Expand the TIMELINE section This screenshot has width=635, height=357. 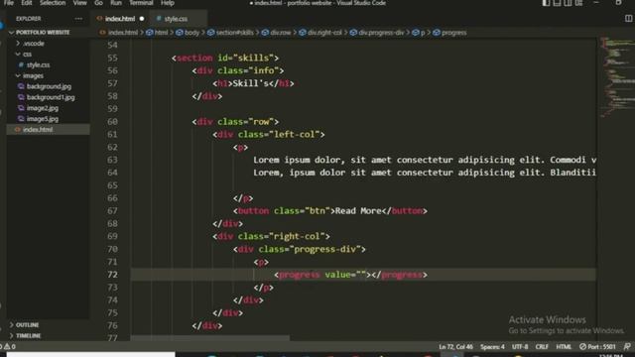coord(29,335)
